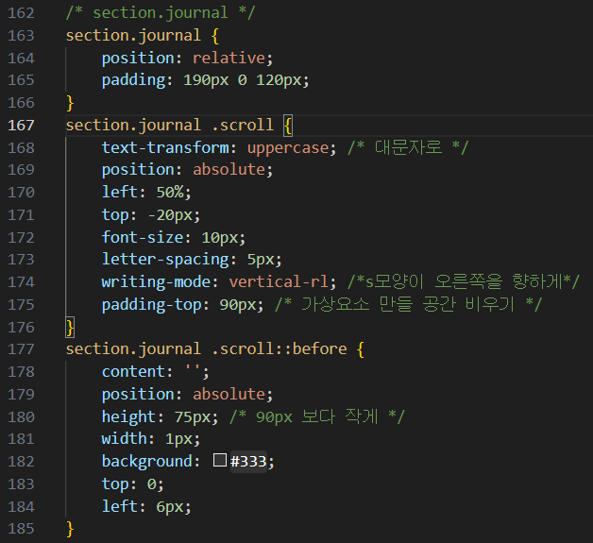Click line number 162 in gutter
Viewport: 593px width, 543px height.
click(x=21, y=13)
